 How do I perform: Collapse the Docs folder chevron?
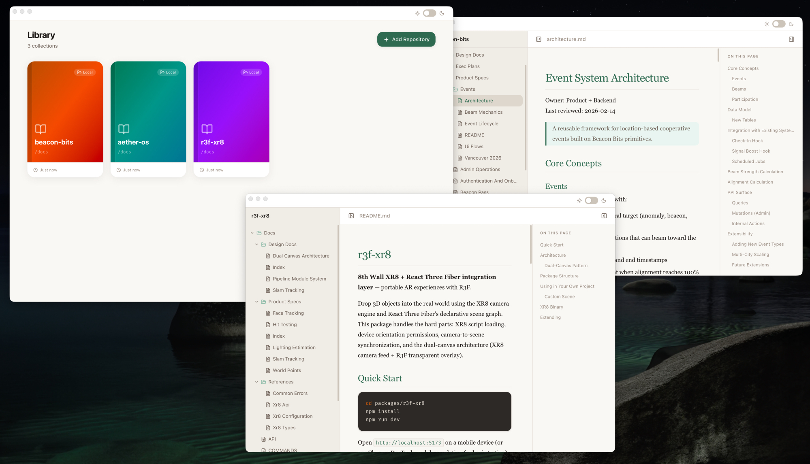[252, 233]
